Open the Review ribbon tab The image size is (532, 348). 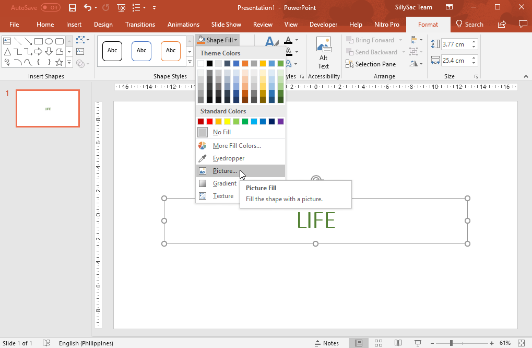[263, 24]
